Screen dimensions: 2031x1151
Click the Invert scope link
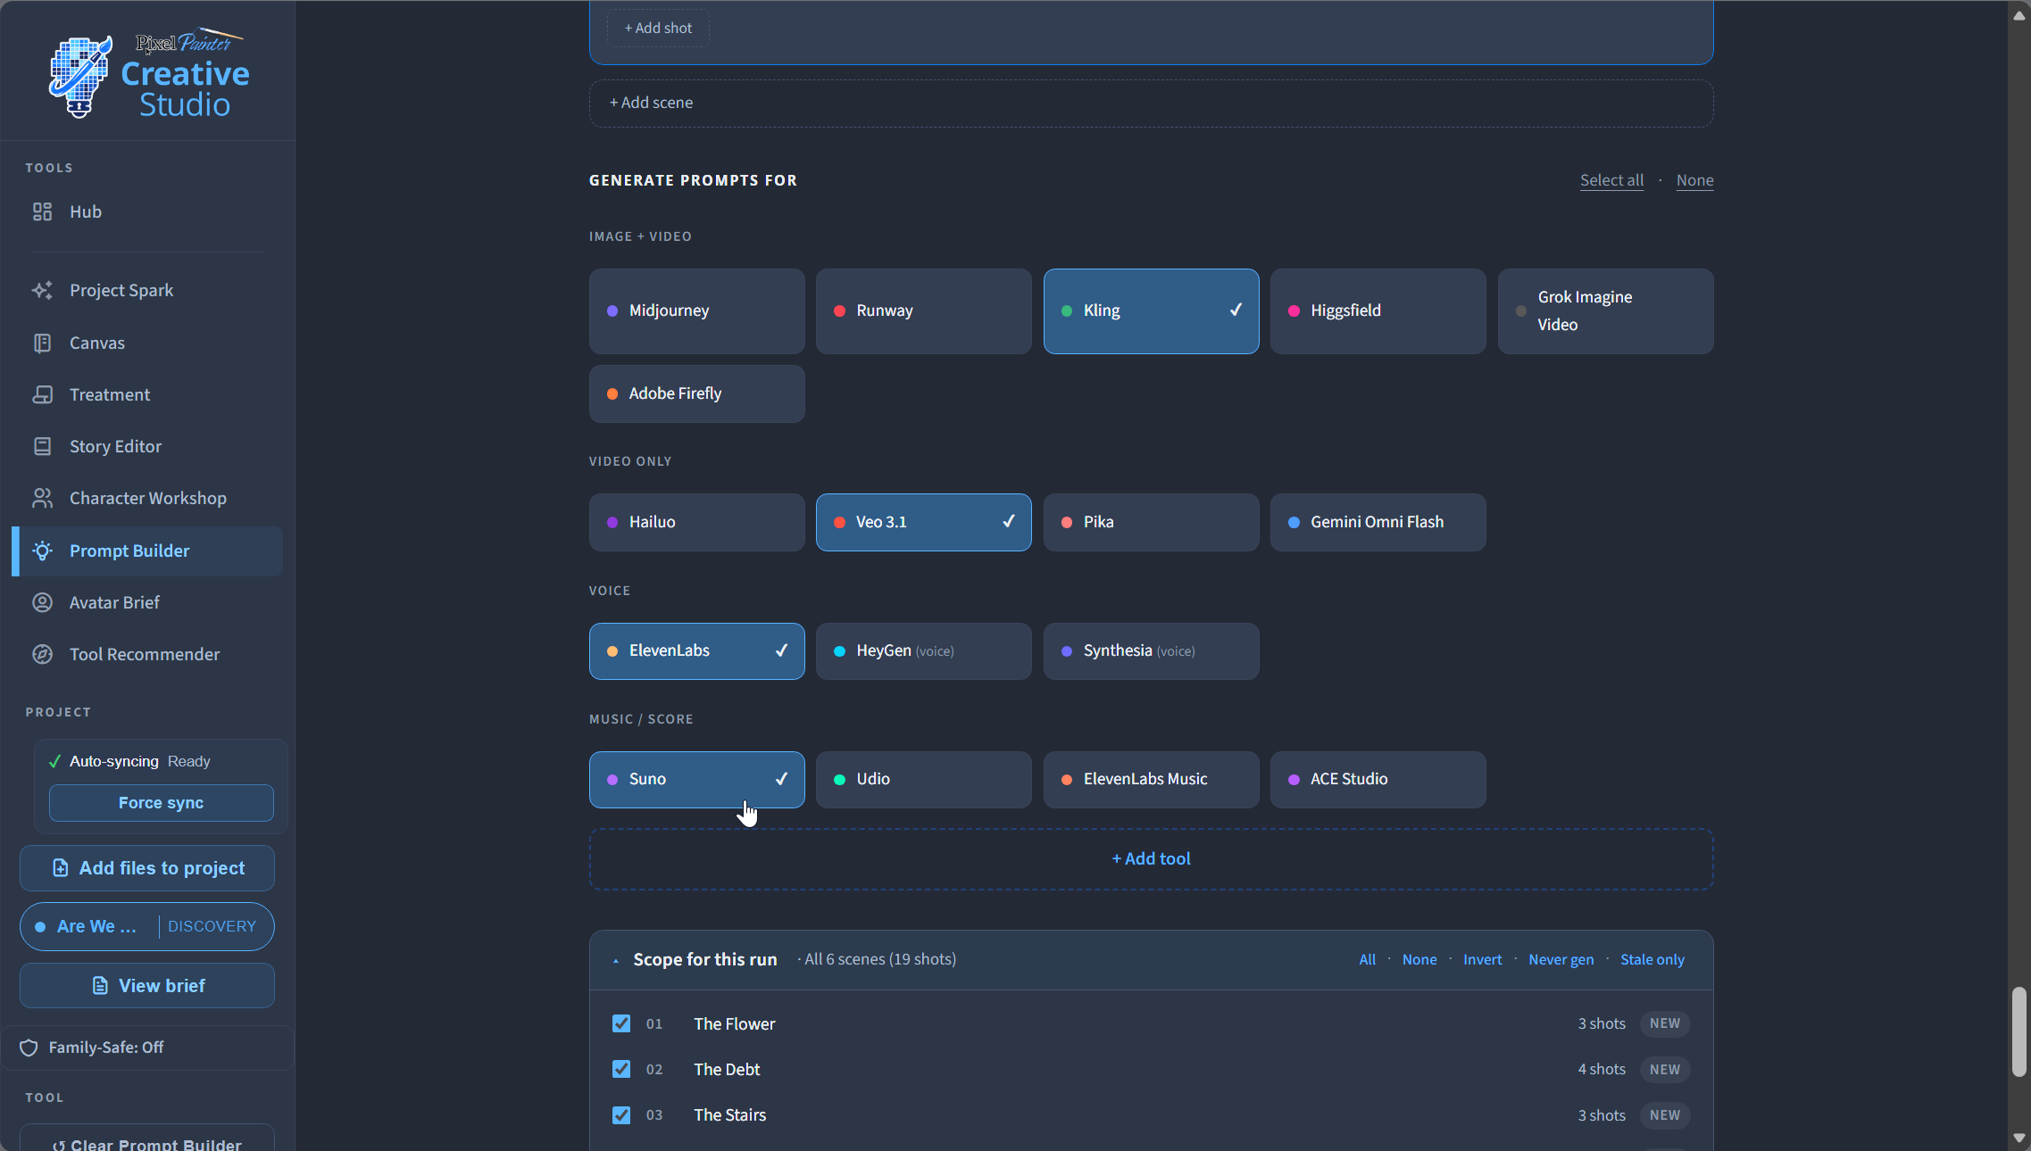click(x=1482, y=960)
